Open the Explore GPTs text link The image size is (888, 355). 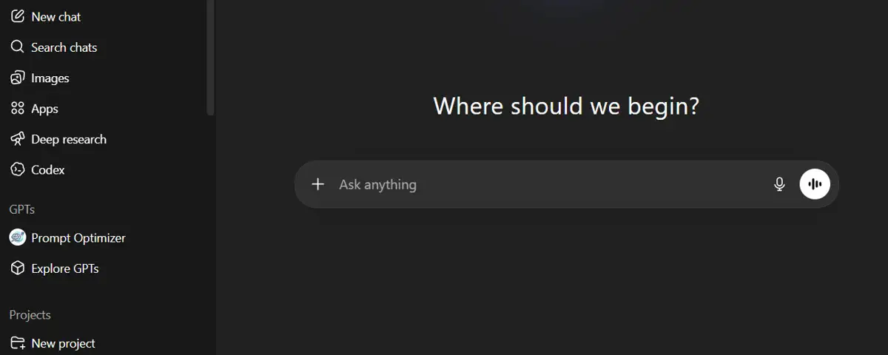click(x=65, y=268)
